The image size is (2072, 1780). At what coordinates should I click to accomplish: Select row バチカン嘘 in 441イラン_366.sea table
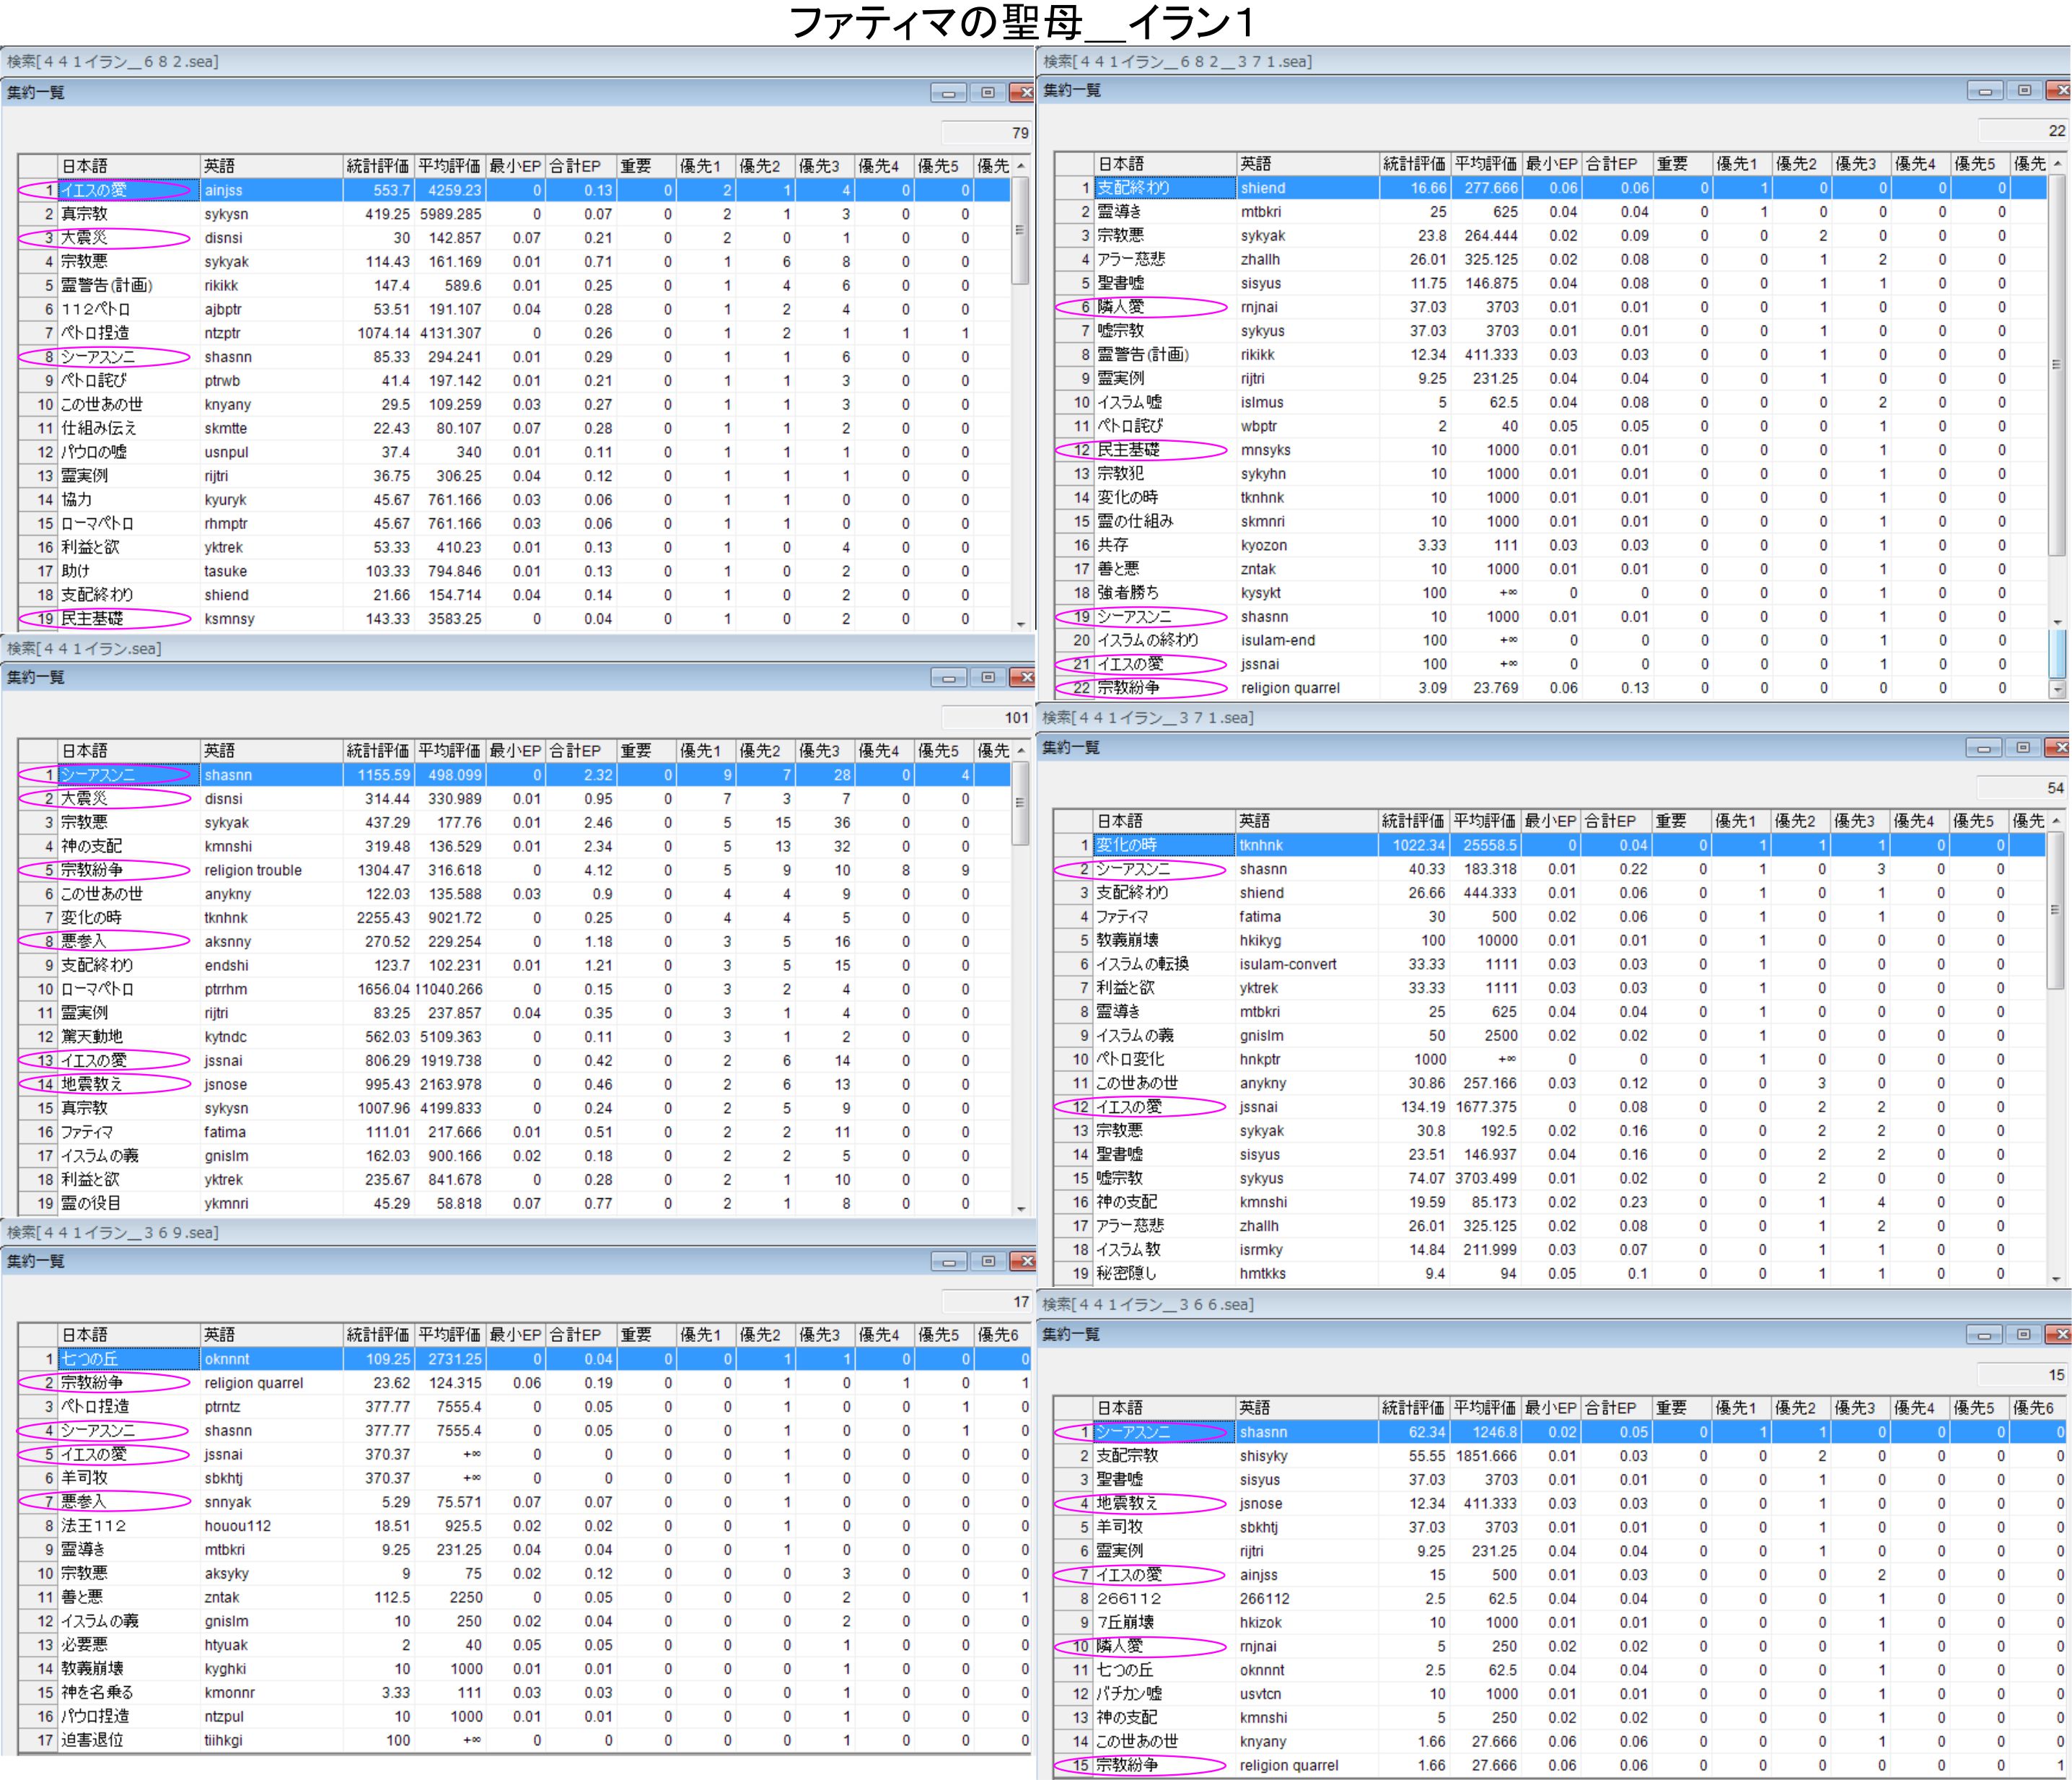(1129, 1694)
